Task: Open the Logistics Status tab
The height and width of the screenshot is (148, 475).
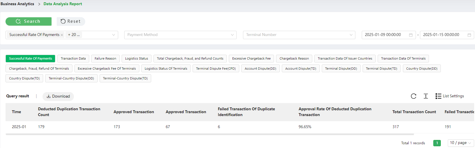Action: click(136, 58)
